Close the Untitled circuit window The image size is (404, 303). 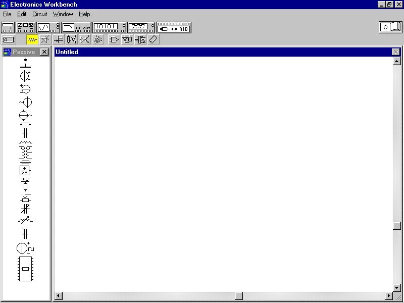396,52
